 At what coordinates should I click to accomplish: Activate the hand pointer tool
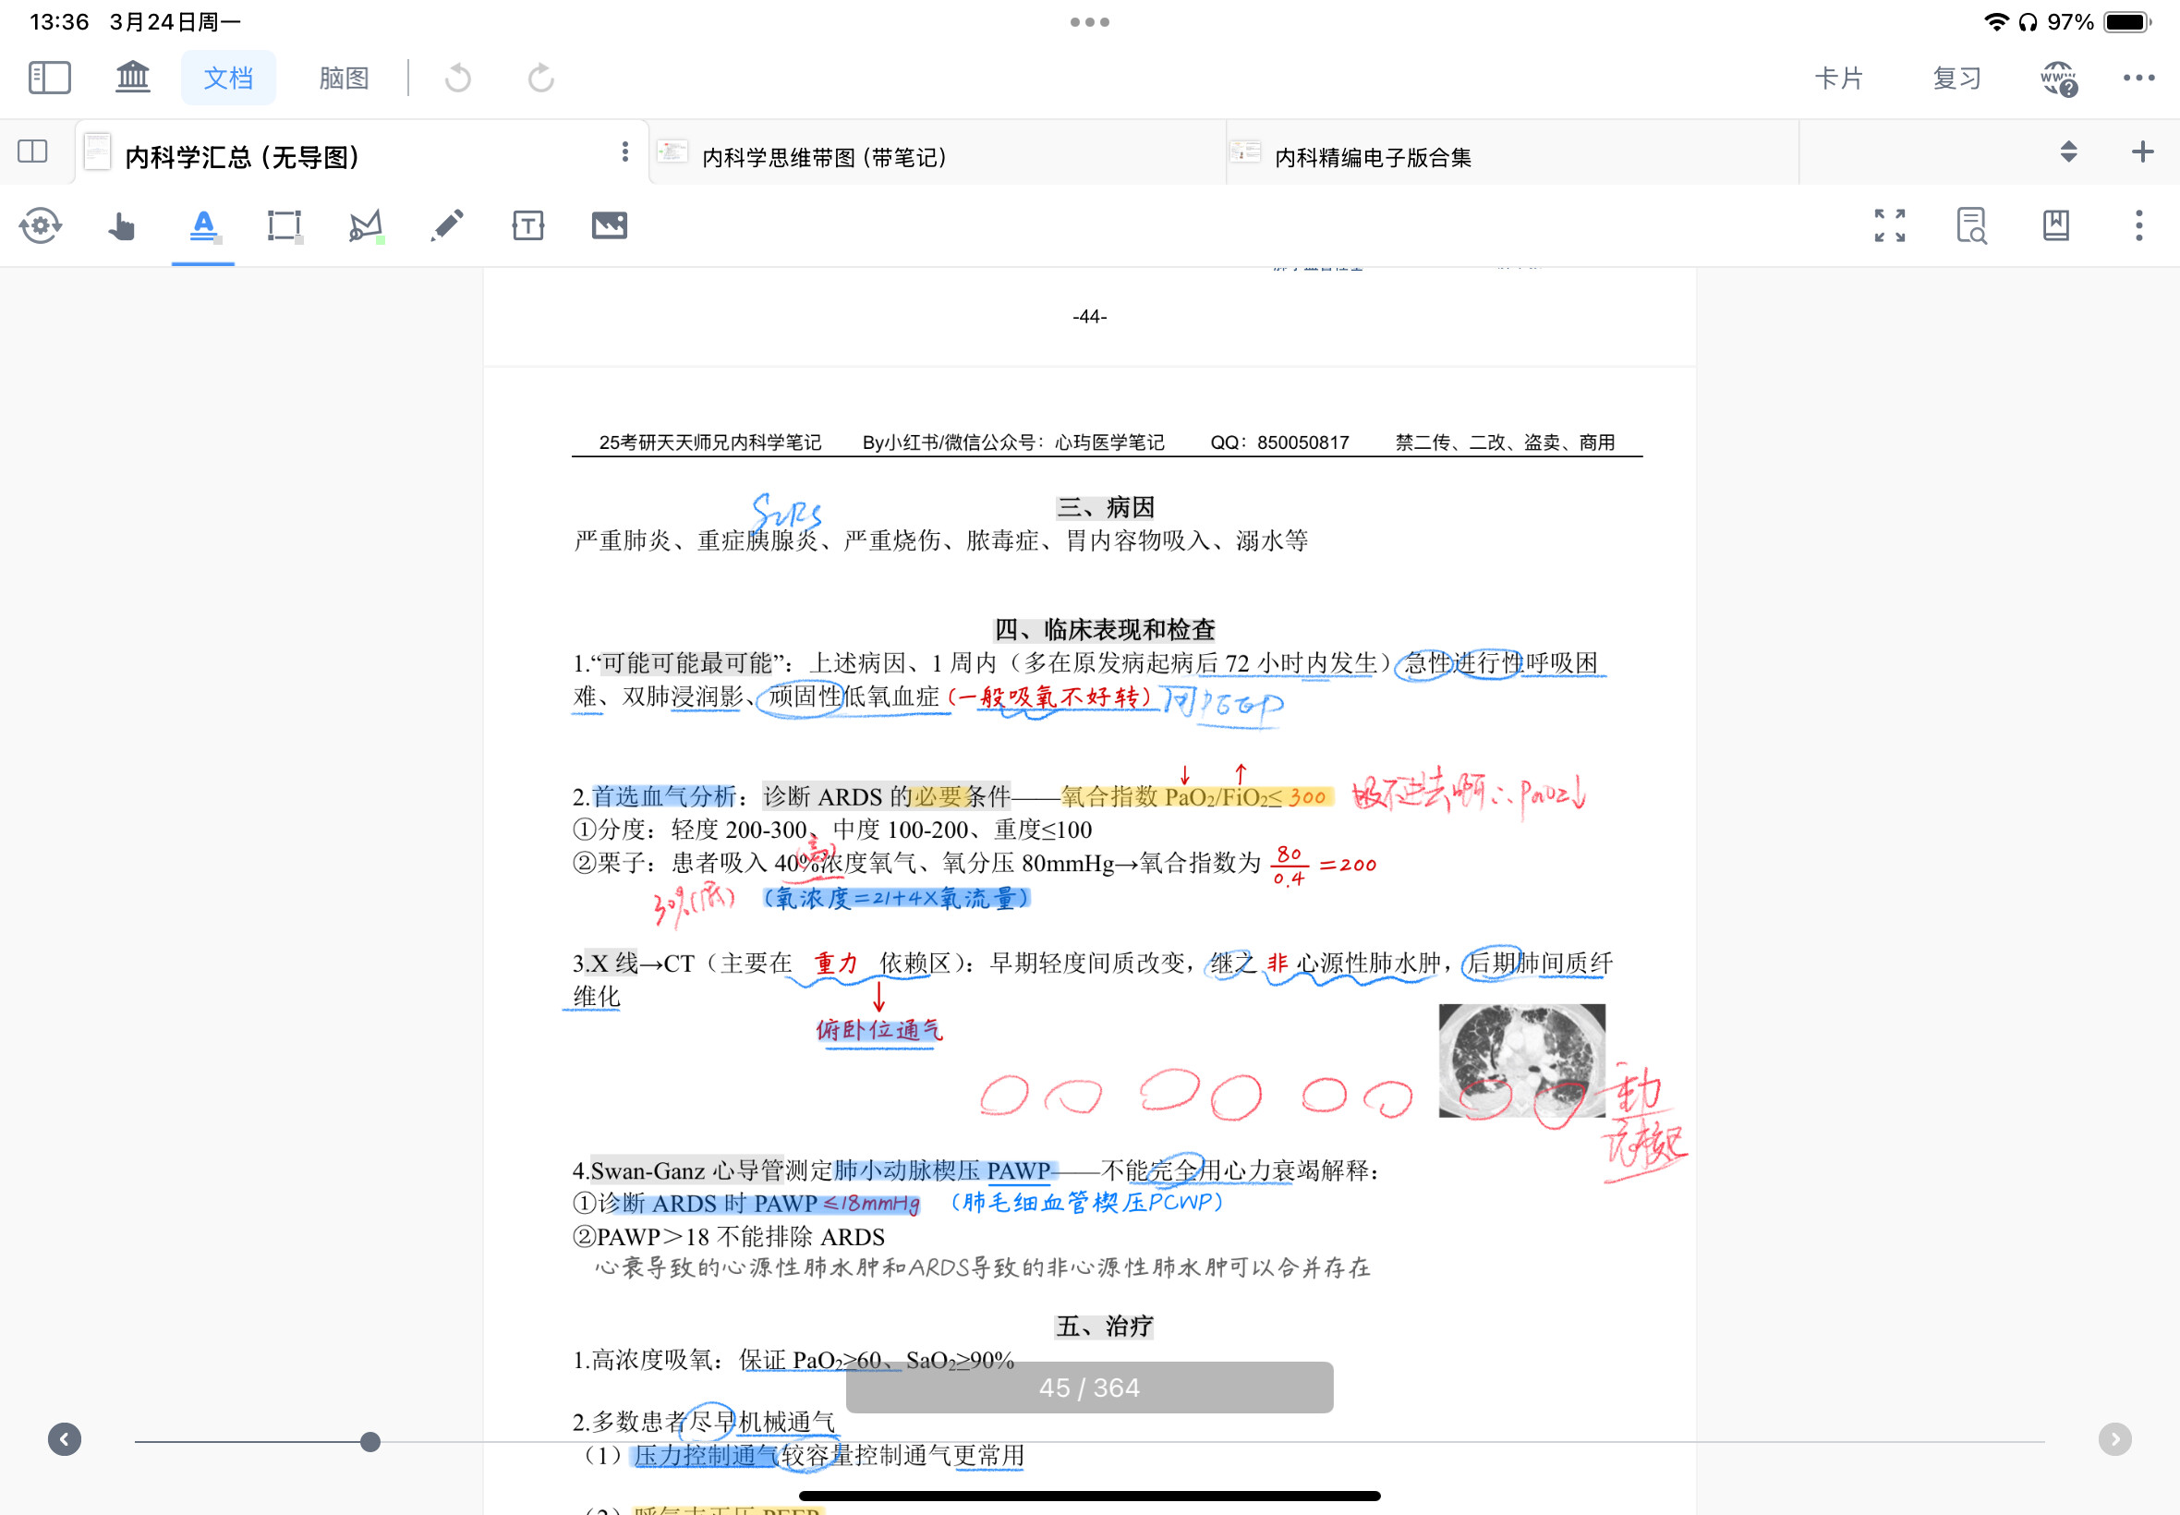tap(122, 226)
